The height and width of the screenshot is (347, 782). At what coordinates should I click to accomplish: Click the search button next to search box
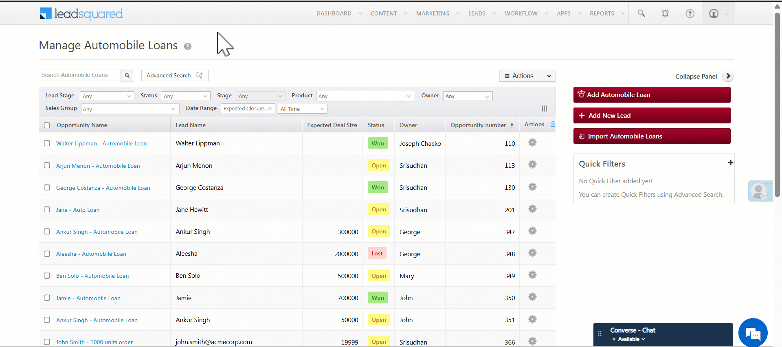tap(127, 75)
